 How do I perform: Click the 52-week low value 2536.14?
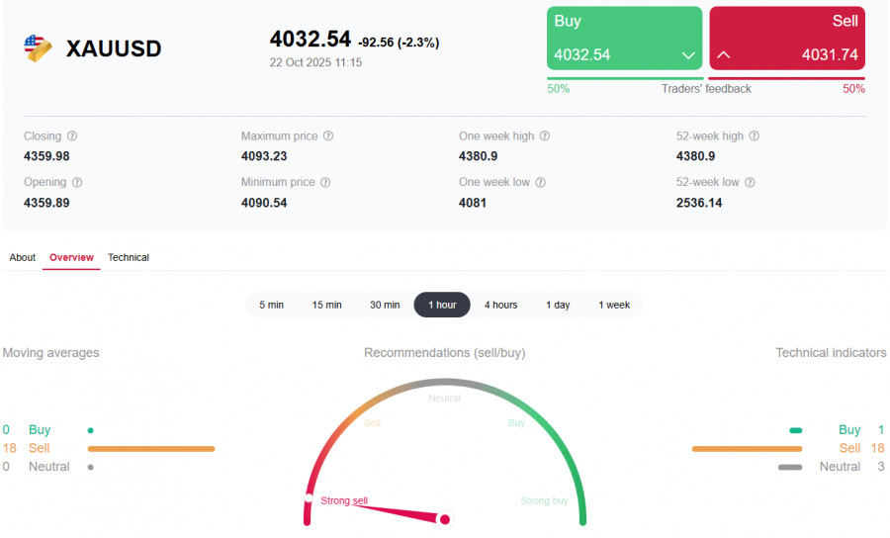(x=699, y=203)
